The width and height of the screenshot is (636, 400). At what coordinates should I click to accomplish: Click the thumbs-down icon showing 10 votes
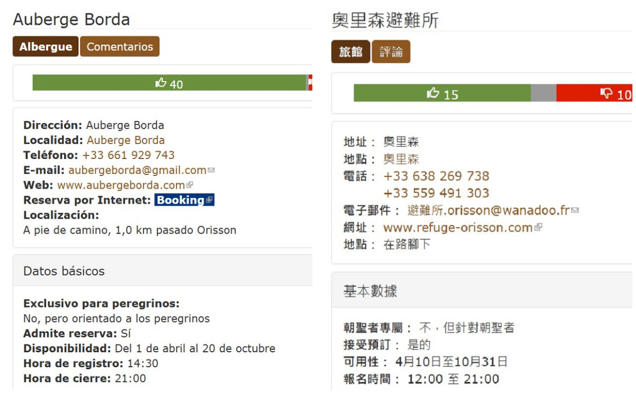point(606,94)
